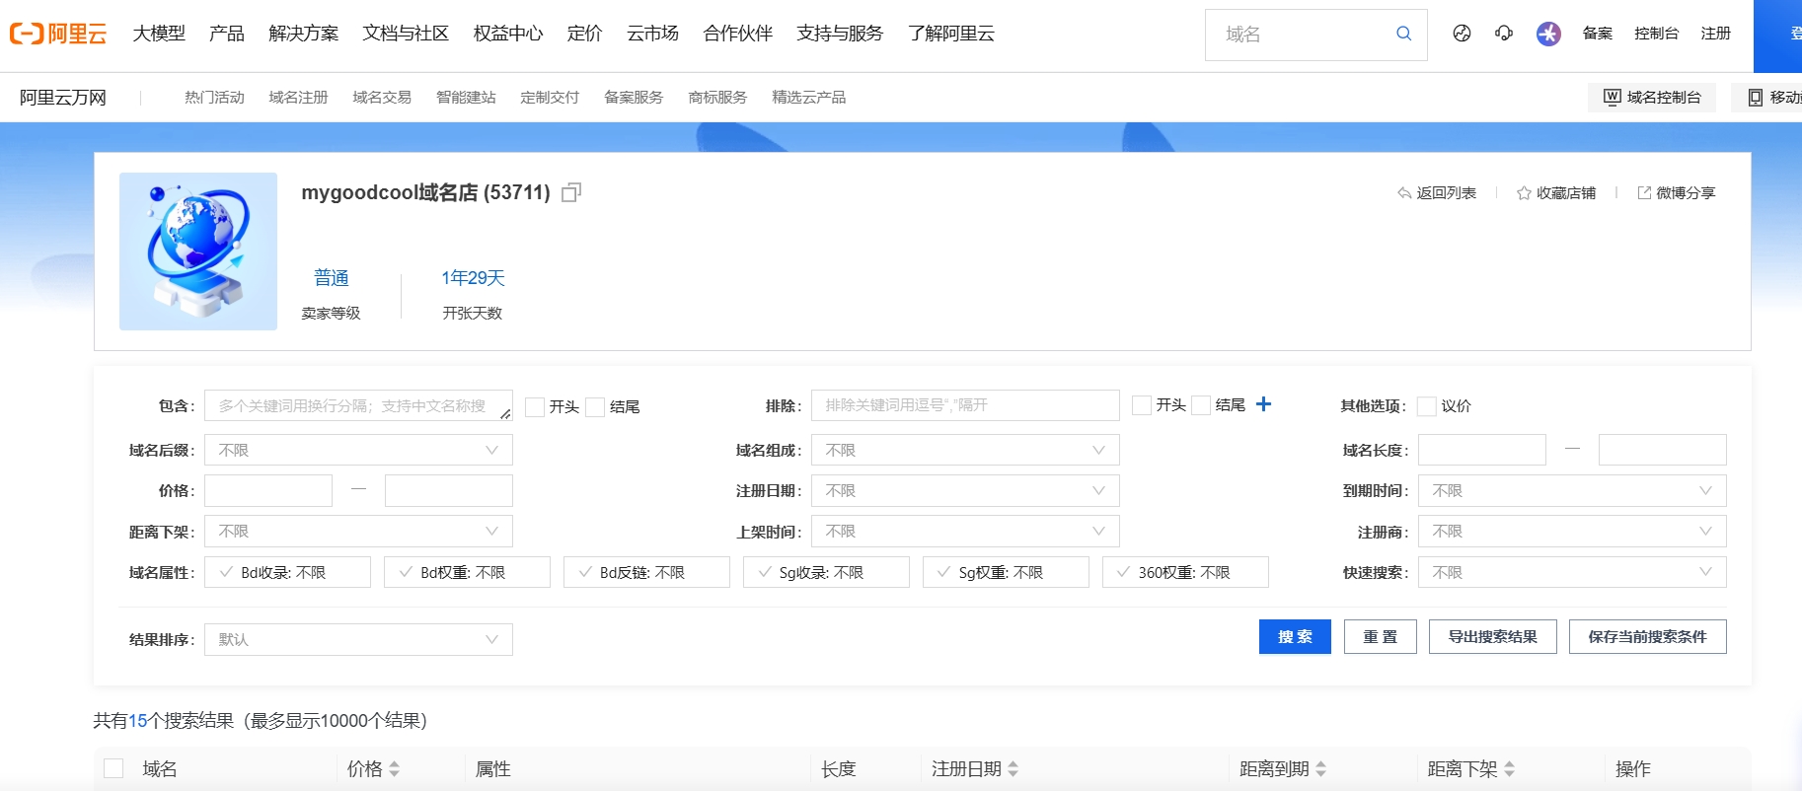Check 开头 box next to 包含 field

(x=535, y=407)
